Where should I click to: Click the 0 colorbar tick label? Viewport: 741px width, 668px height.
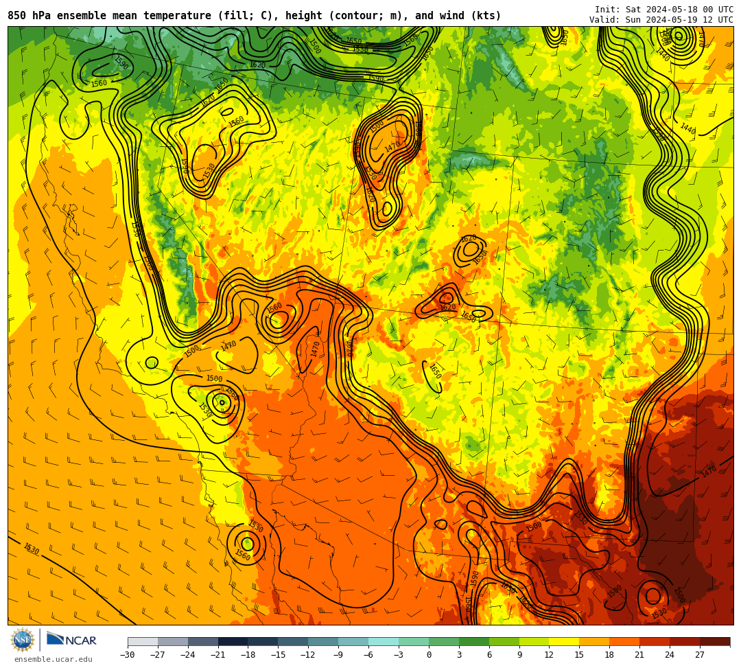tap(429, 655)
